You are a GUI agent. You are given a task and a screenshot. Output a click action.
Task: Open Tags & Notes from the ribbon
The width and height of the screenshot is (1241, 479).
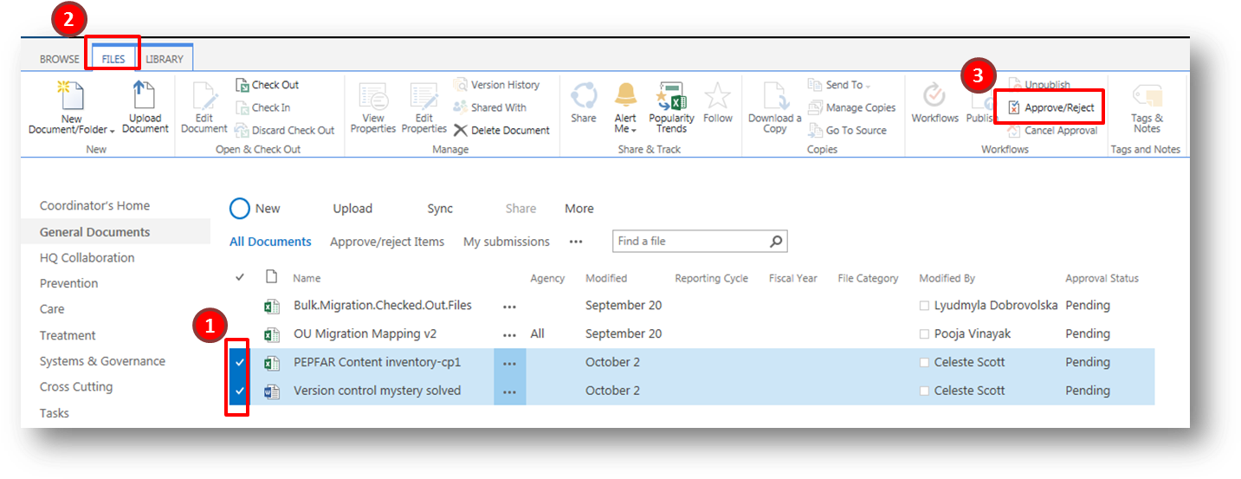pos(1147,107)
